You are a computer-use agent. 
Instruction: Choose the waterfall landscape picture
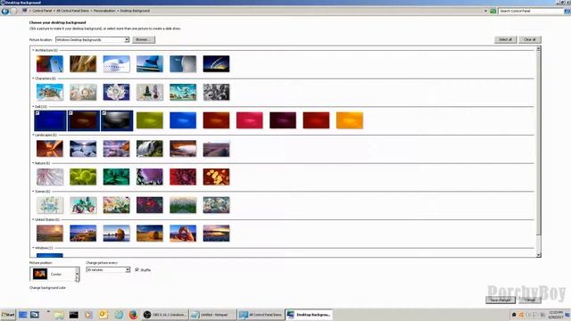click(x=150, y=149)
